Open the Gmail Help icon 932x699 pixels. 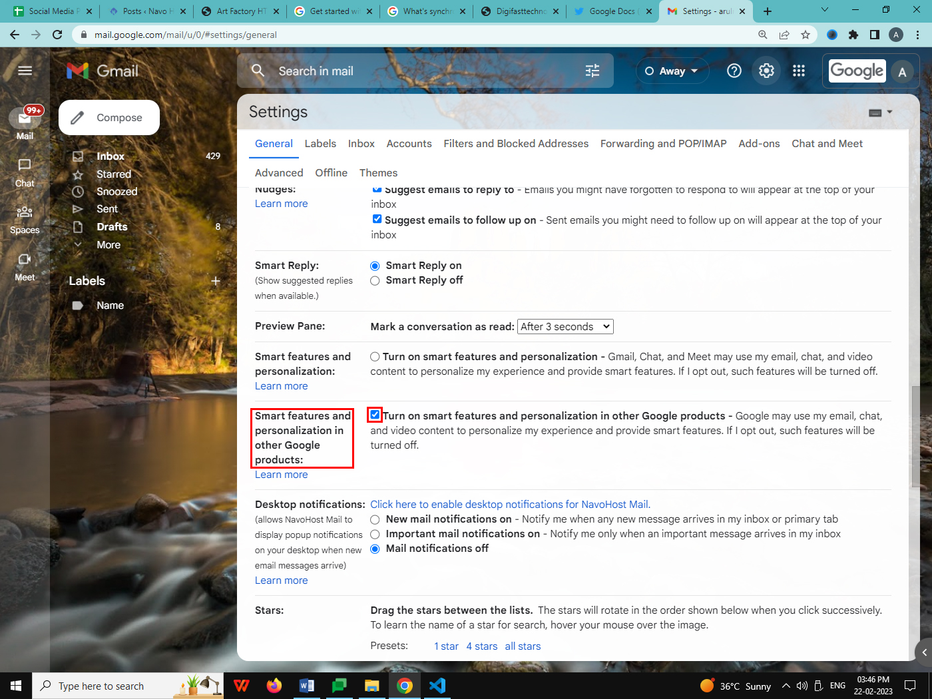(x=734, y=71)
